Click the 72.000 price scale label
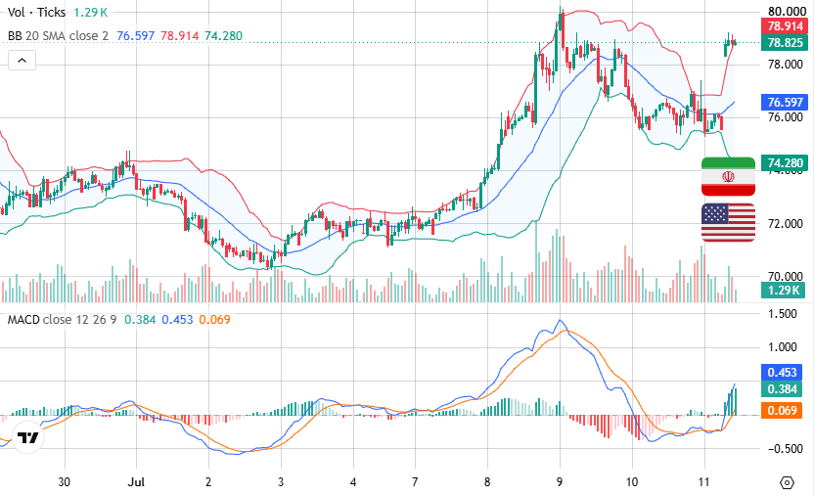 pos(785,224)
